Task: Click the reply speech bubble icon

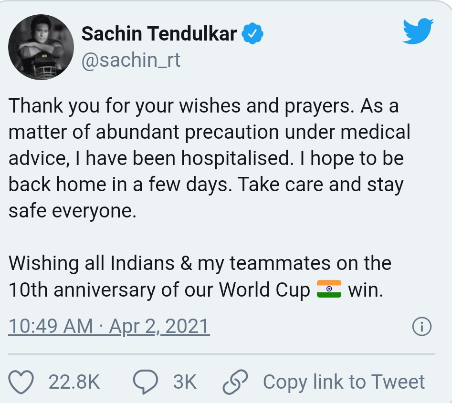Action: (147, 382)
